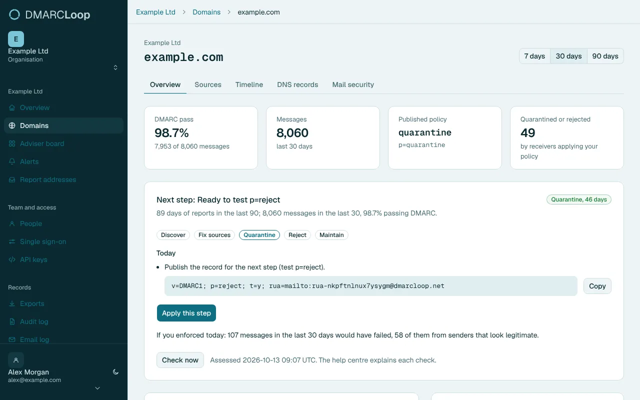This screenshot has height=400, width=640.
Task: Click the Fix sources step pill
Action: coord(214,235)
